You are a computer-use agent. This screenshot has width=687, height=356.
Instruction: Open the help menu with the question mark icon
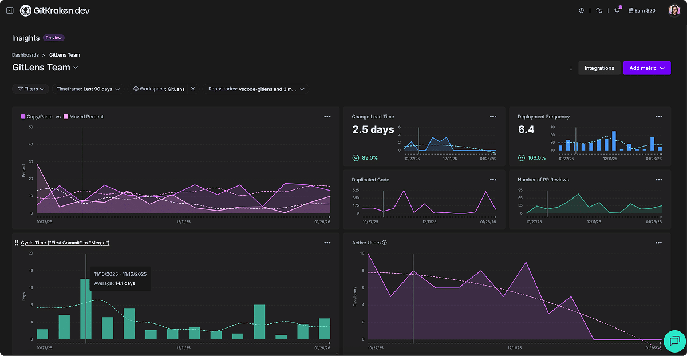click(x=581, y=10)
